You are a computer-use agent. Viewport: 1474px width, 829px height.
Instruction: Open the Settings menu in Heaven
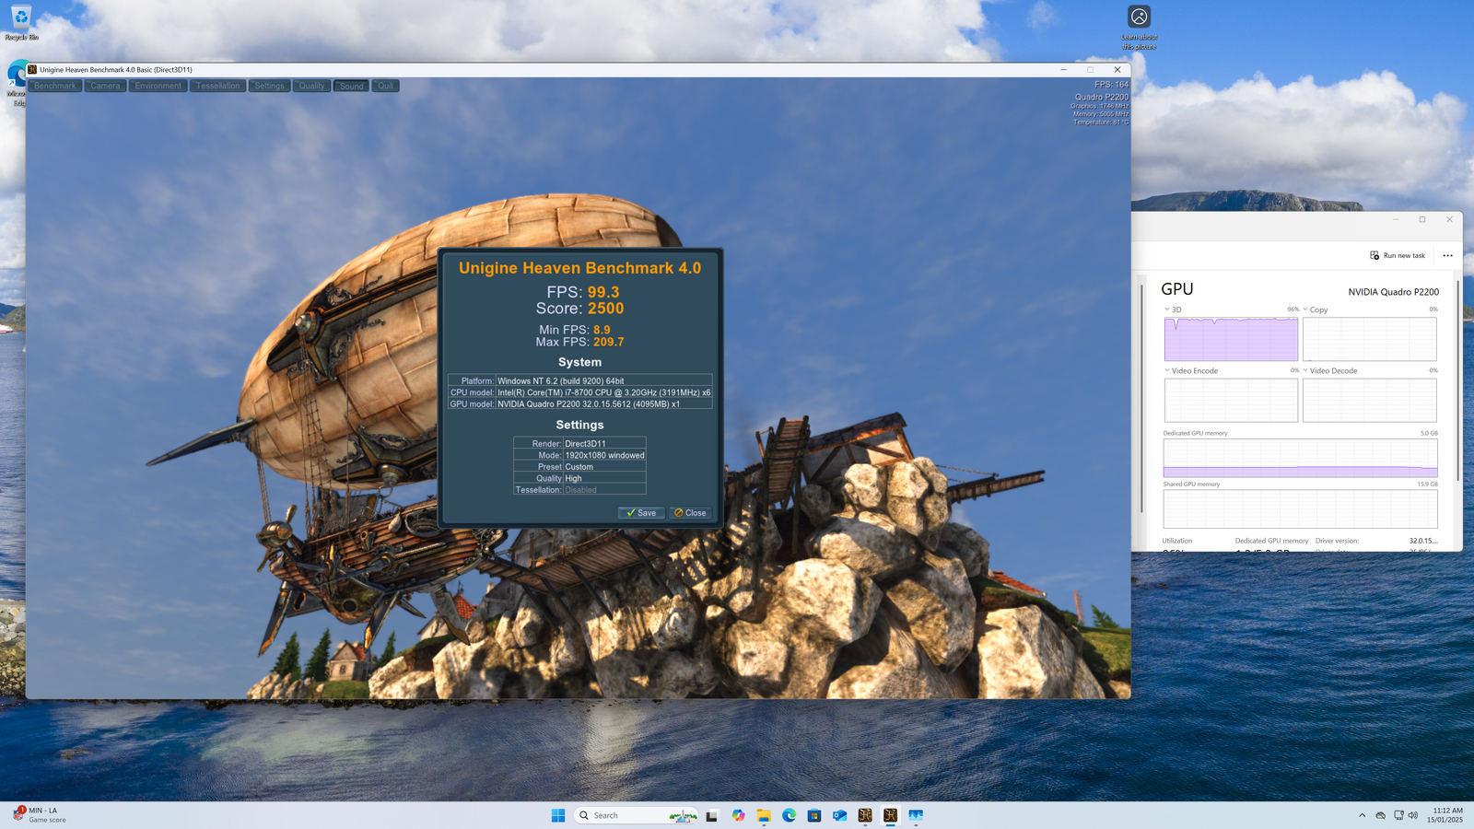[x=269, y=86]
